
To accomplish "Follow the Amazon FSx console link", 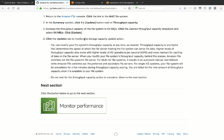I will pos(68,16).
